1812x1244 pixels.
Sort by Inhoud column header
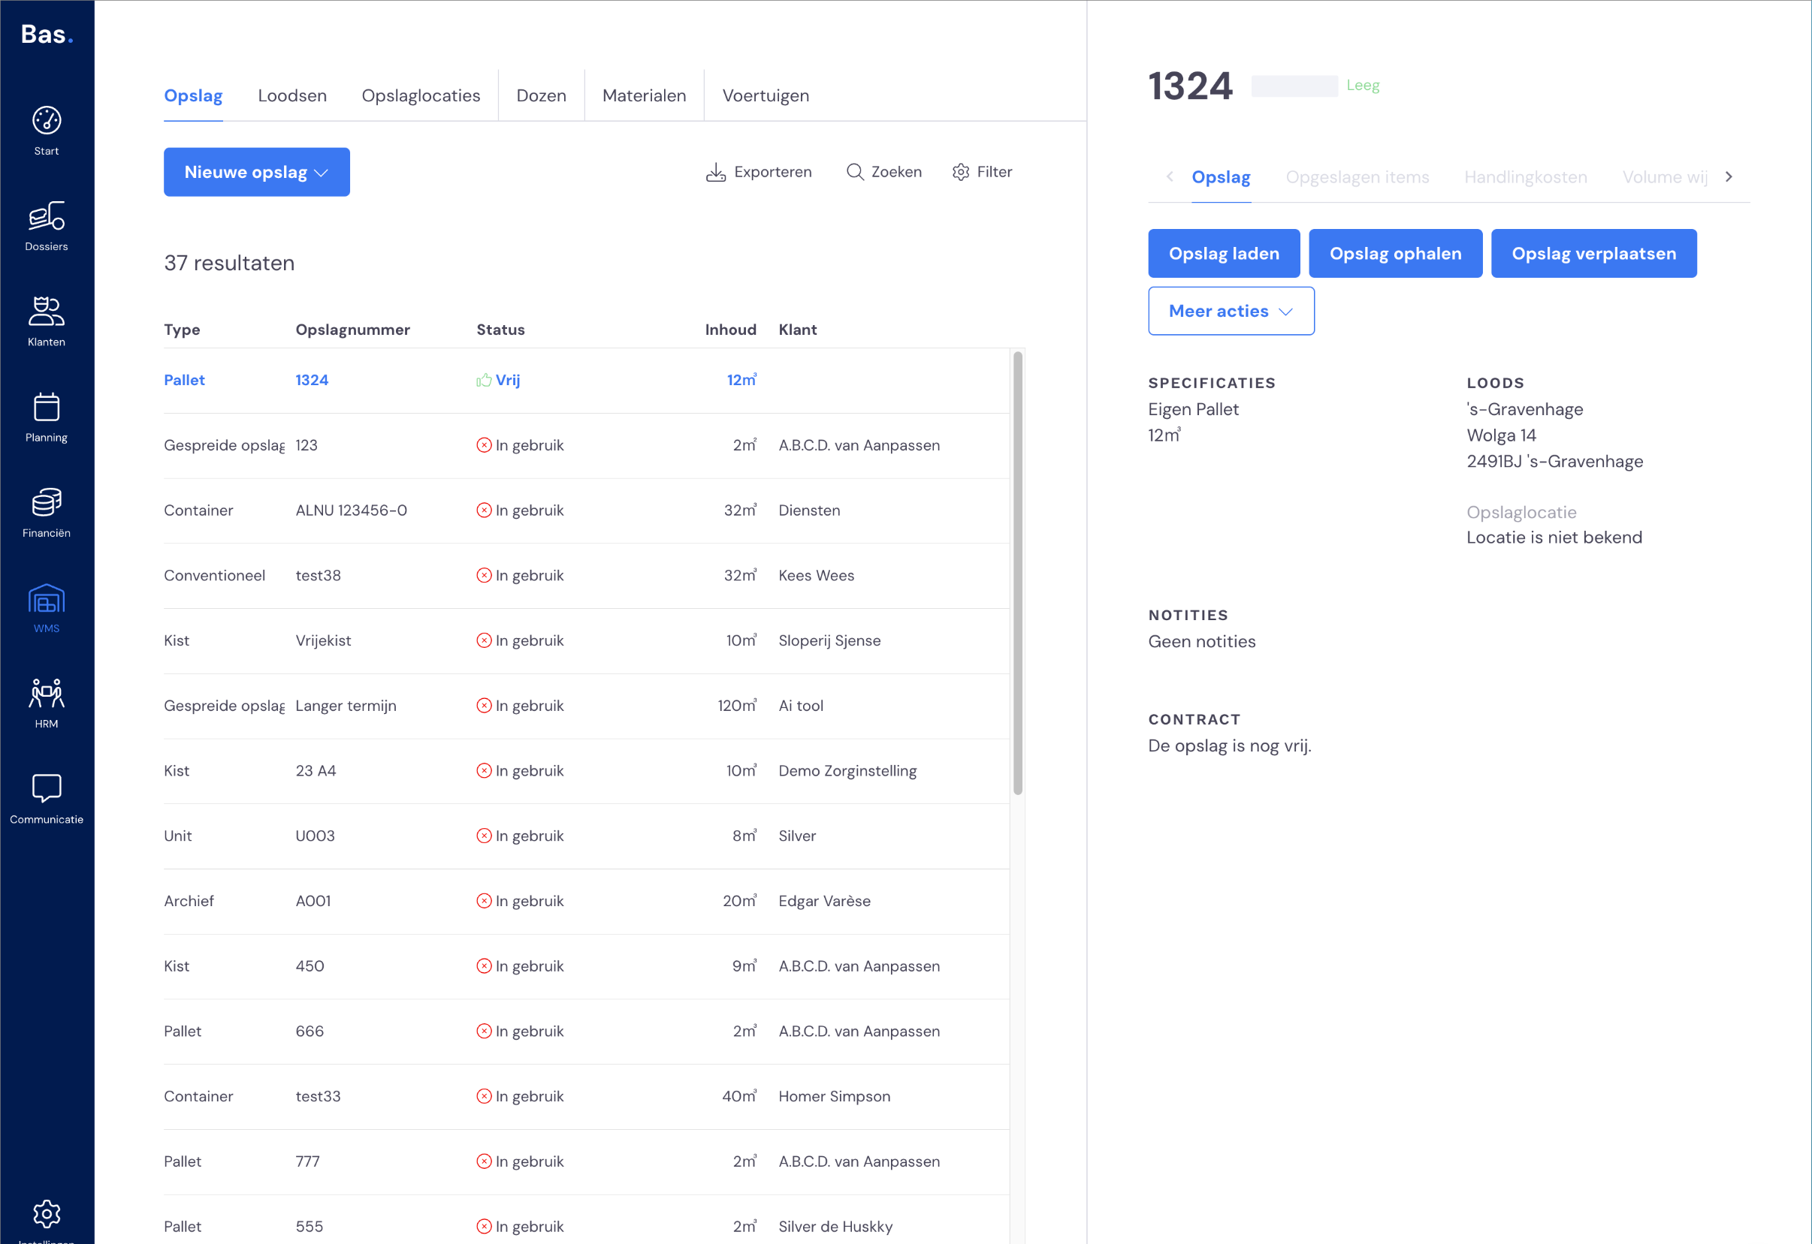click(x=731, y=330)
